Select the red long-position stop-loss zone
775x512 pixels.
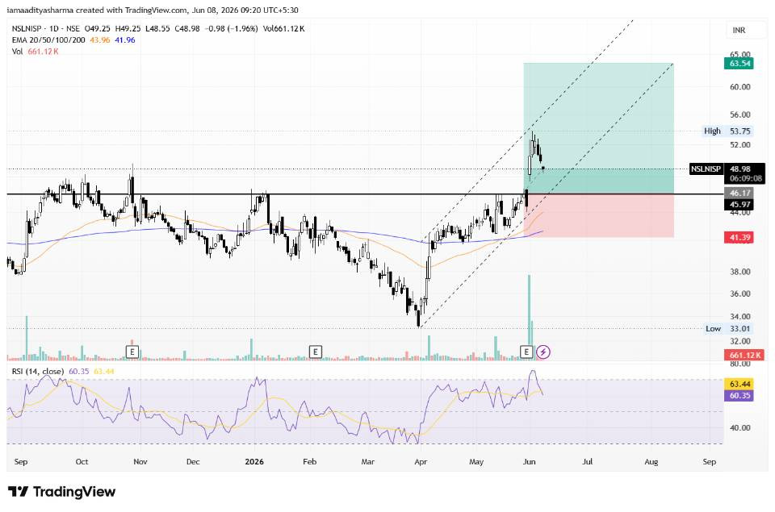598,215
